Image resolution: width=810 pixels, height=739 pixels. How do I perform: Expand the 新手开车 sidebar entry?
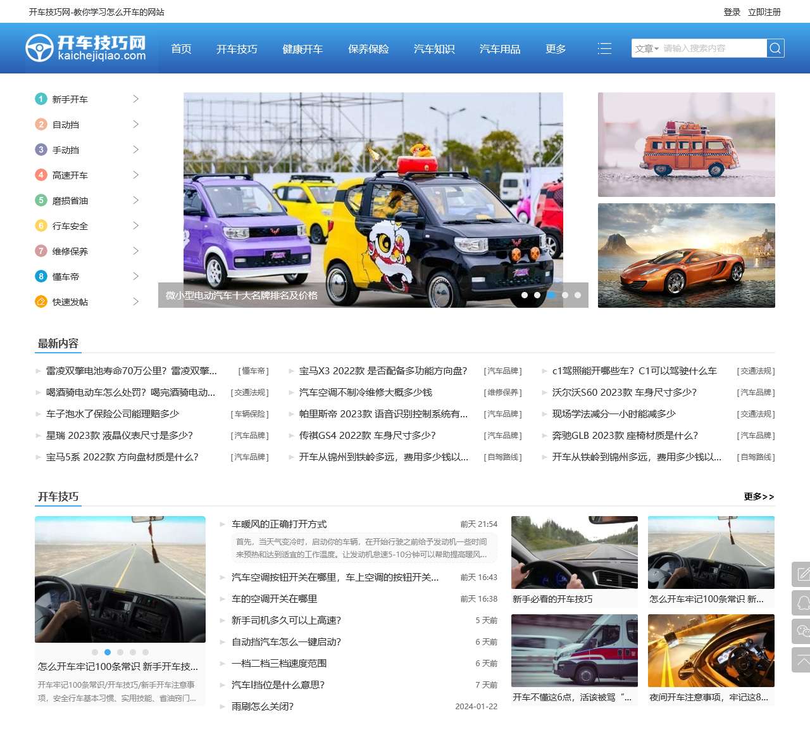pyautogui.click(x=135, y=99)
